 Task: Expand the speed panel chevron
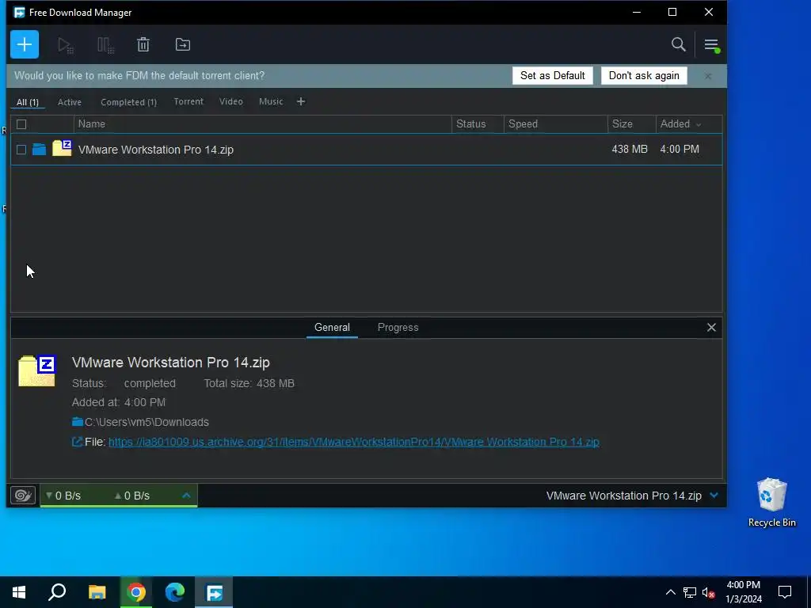186,496
